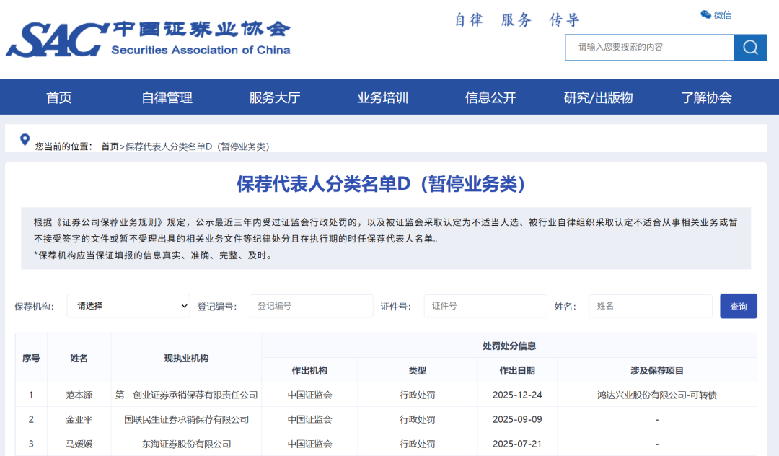Click the 自律 服务 传导 slogan
Screen dimensions: 779x456
tap(516, 20)
